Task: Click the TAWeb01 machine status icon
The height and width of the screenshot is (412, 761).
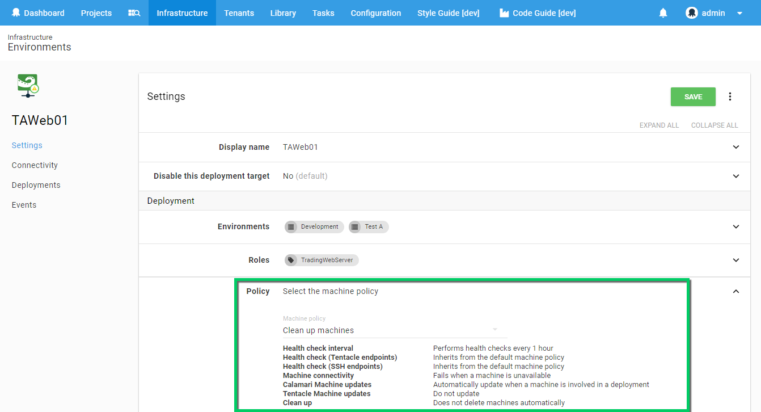Action: pyautogui.click(x=27, y=85)
